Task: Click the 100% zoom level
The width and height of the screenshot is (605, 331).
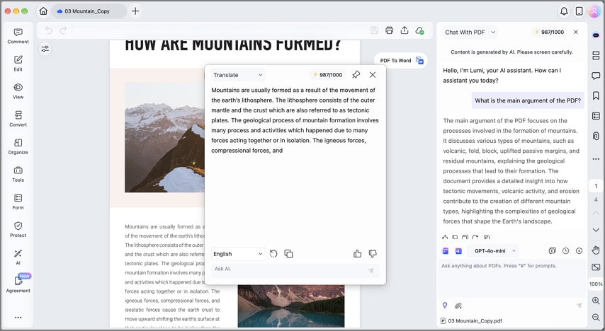Action: (596, 284)
